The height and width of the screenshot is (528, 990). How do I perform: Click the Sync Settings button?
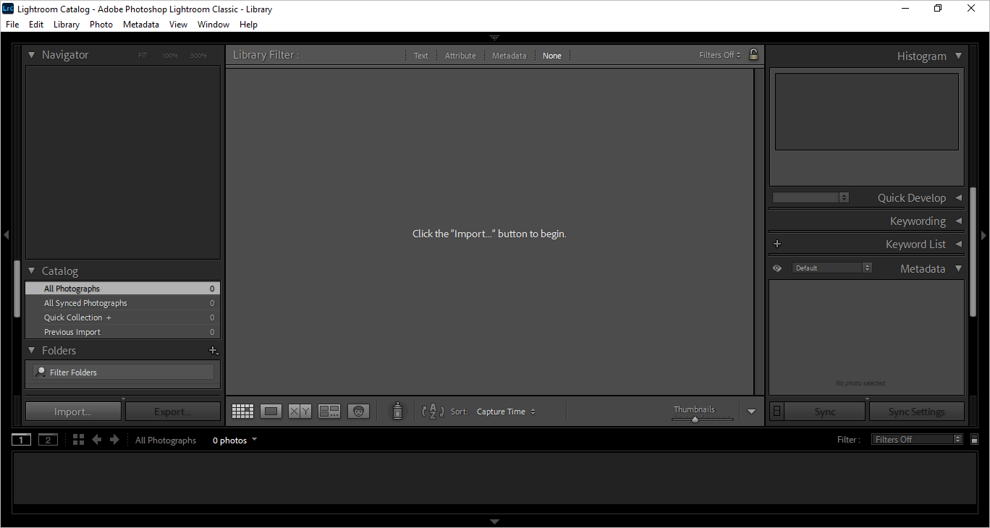(916, 412)
